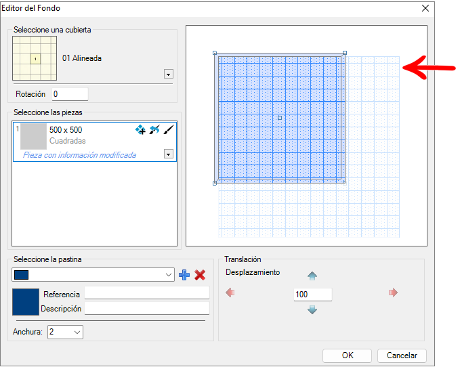460x367 pixels.
Task: Open the cubierta layout dropdown
Action: [x=169, y=74]
